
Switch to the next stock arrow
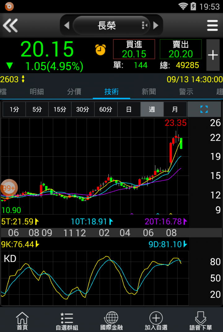coord(156,25)
